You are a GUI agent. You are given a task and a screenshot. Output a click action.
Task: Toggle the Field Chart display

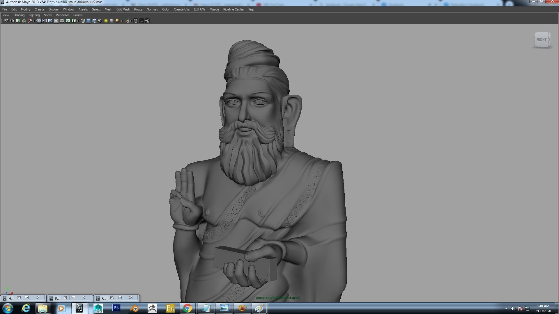pos(62,21)
